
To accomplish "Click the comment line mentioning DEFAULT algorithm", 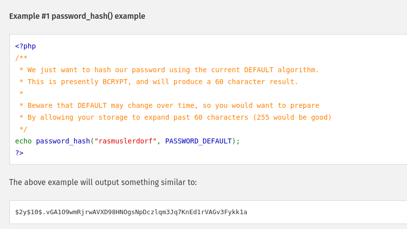I will coord(169,70).
